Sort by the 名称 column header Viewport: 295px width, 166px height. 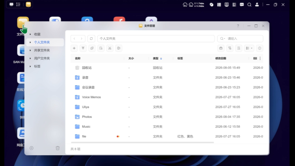(x=78, y=58)
